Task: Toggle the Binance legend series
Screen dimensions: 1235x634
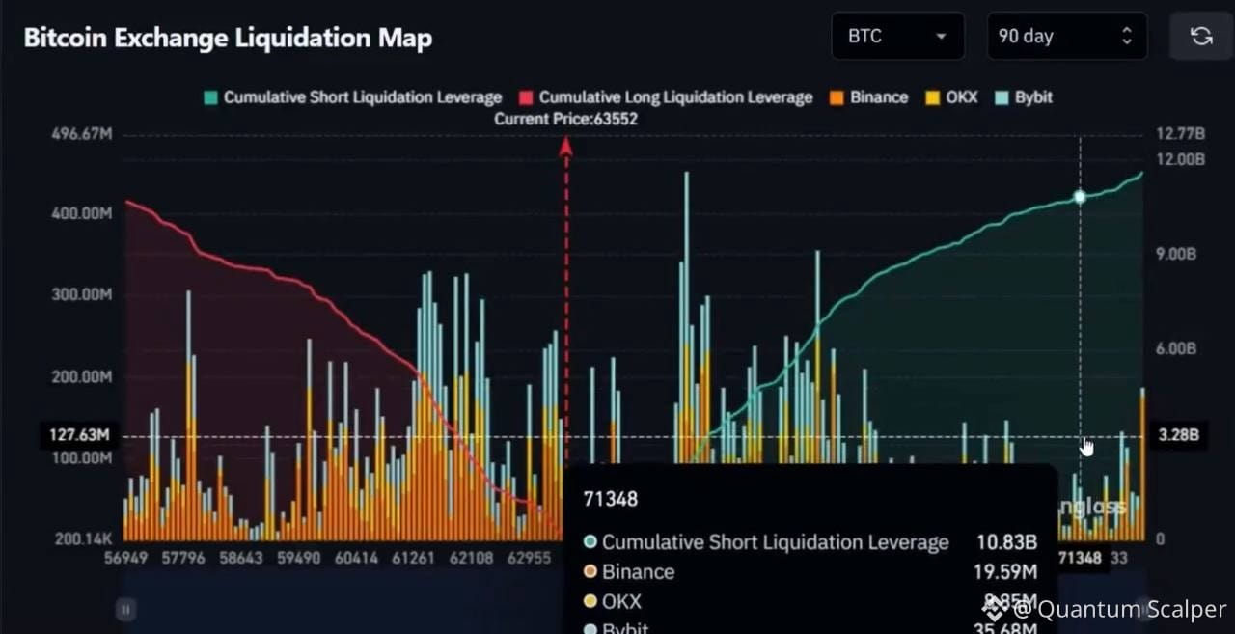Action: pos(868,97)
